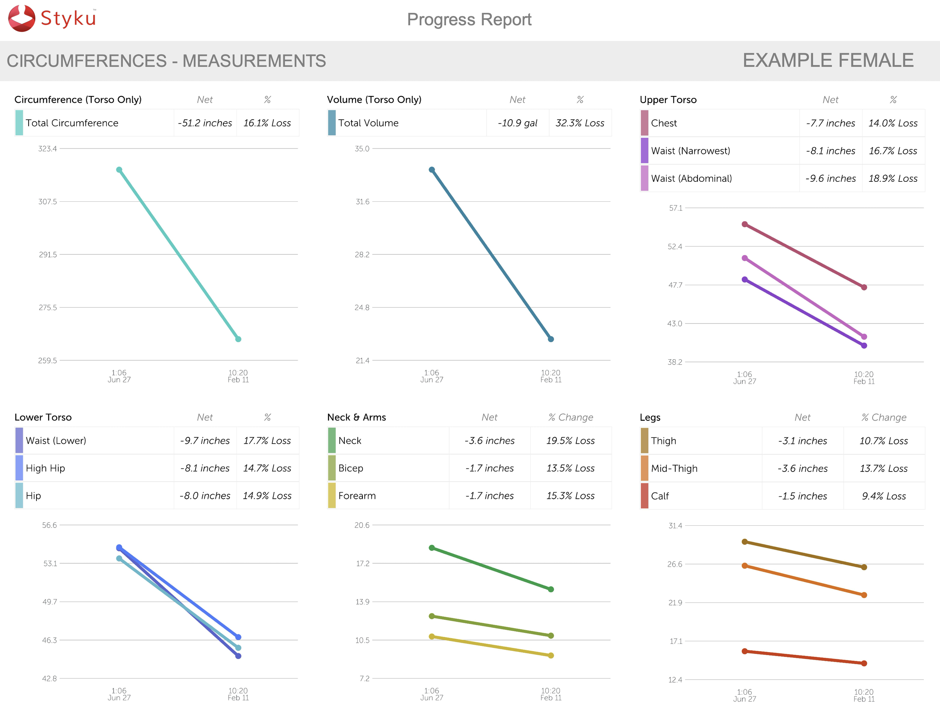The height and width of the screenshot is (727, 940).
Task: Click the Thigh line's Feb 11 data point
Action: [864, 567]
